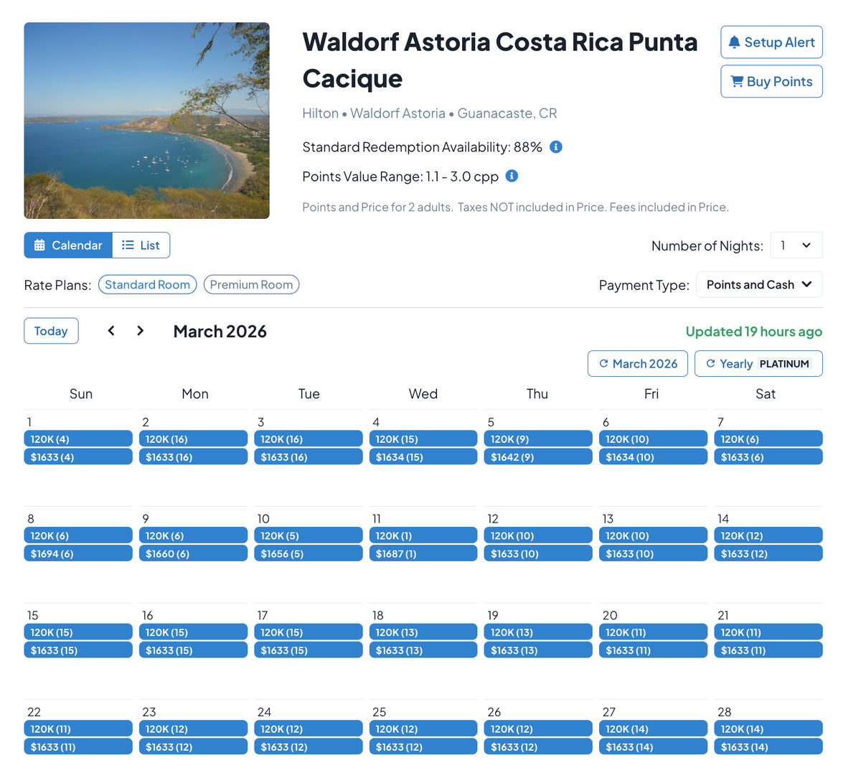The image size is (861, 773).
Task: Select 120K (15) on March 15
Action: [78, 632]
